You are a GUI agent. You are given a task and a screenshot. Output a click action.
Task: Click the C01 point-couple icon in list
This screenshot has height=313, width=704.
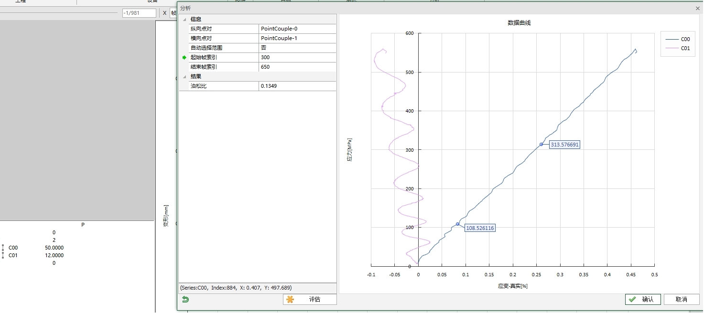pos(3,255)
